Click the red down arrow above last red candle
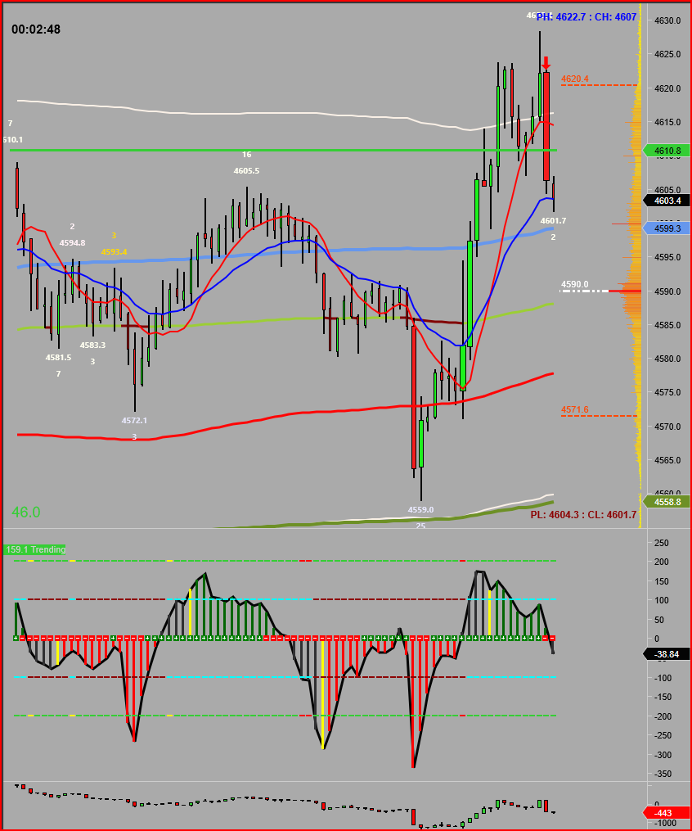692x831 pixels. pos(546,63)
